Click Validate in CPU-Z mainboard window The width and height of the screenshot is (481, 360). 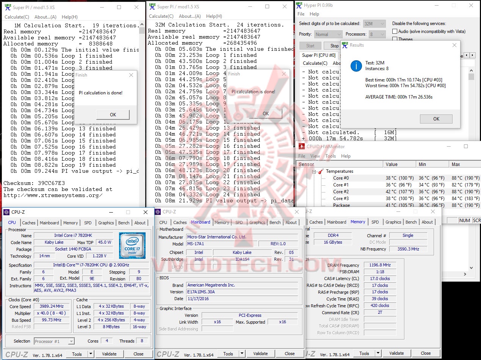pos(260,354)
